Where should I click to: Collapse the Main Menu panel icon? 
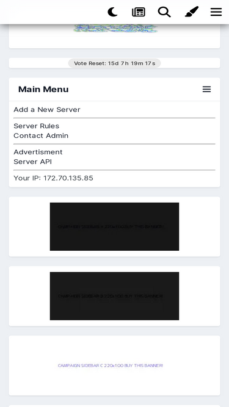coord(206,89)
